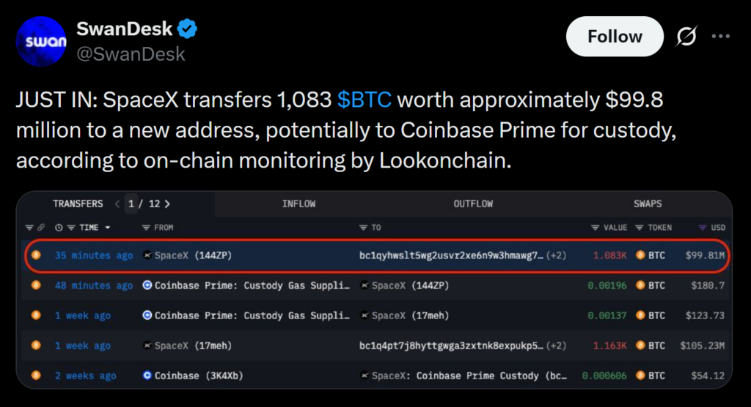This screenshot has height=407, width=751.
Task: Open the Grok icon next to Follow
Action: click(x=686, y=37)
